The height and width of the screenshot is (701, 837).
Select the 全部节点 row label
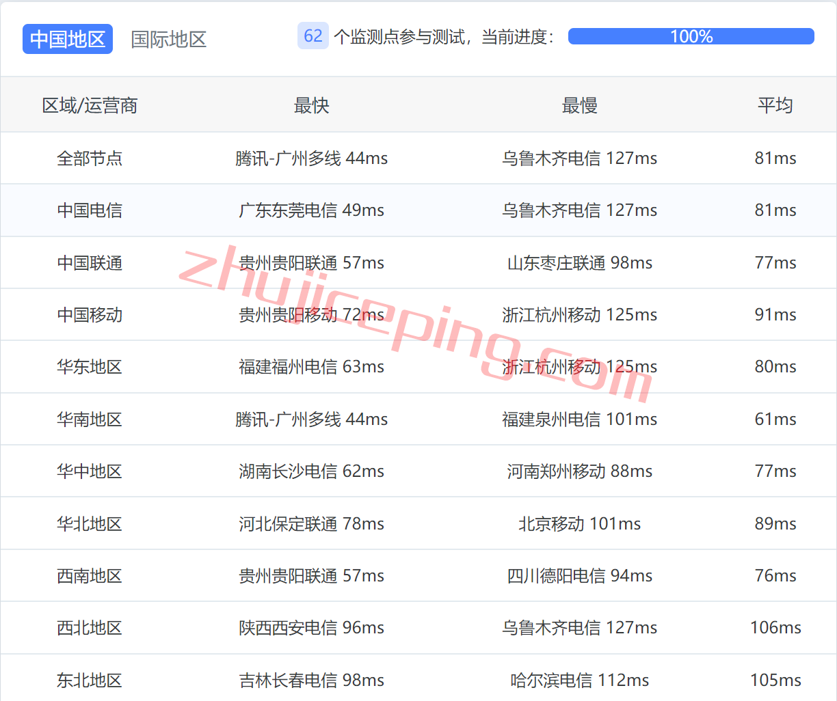[90, 159]
